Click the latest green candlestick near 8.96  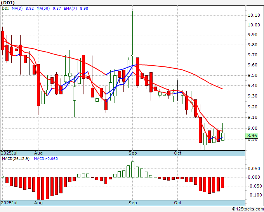pos(222,137)
